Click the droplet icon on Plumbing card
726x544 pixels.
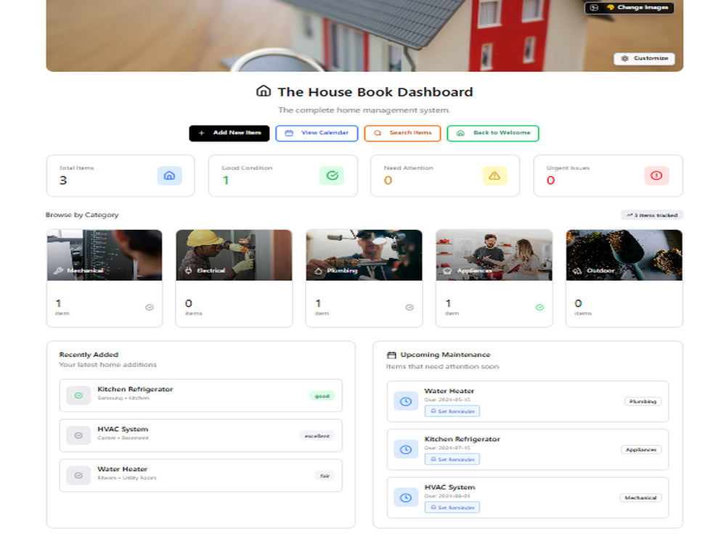319,271
